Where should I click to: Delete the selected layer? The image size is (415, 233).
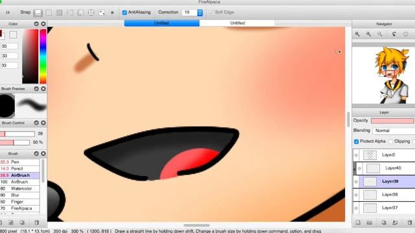click(x=410, y=223)
